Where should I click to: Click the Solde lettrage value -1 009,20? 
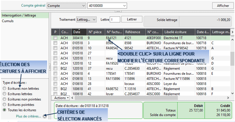(223, 20)
